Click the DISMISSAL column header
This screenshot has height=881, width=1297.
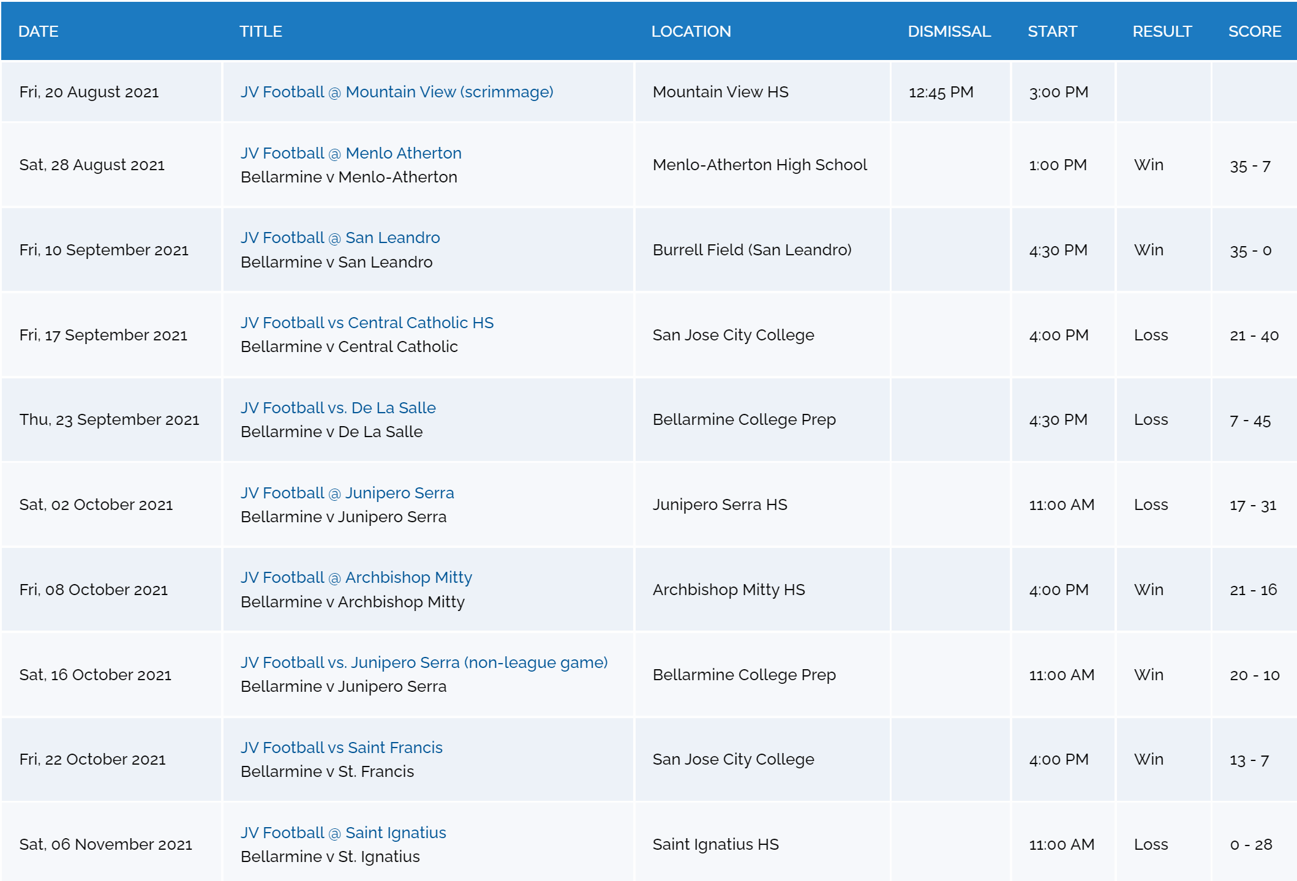point(949,31)
